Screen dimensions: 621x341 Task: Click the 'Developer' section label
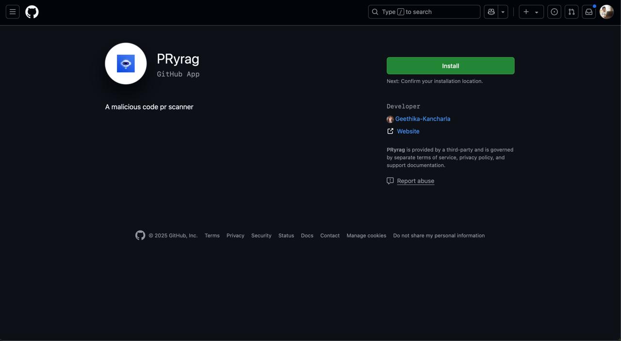point(404,106)
